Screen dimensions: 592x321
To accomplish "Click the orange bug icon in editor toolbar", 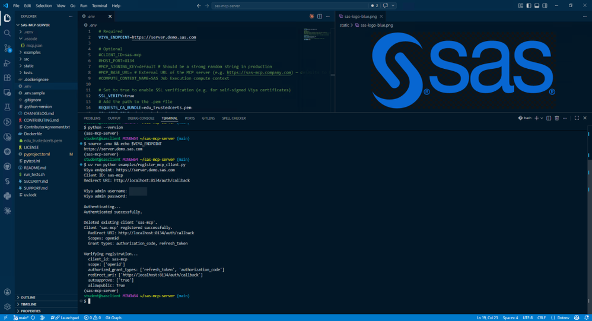I will coord(311,17).
